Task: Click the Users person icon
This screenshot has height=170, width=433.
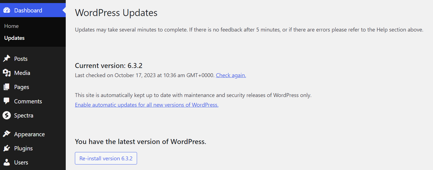Action: coord(7,162)
